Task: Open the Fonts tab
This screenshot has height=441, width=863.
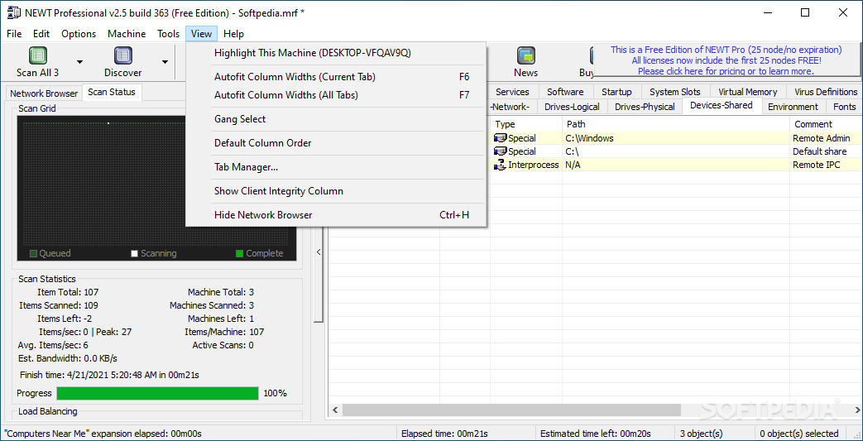Action: pyautogui.click(x=844, y=107)
